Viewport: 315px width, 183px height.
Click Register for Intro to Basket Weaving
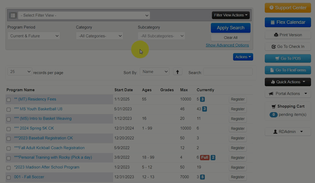coord(238,119)
